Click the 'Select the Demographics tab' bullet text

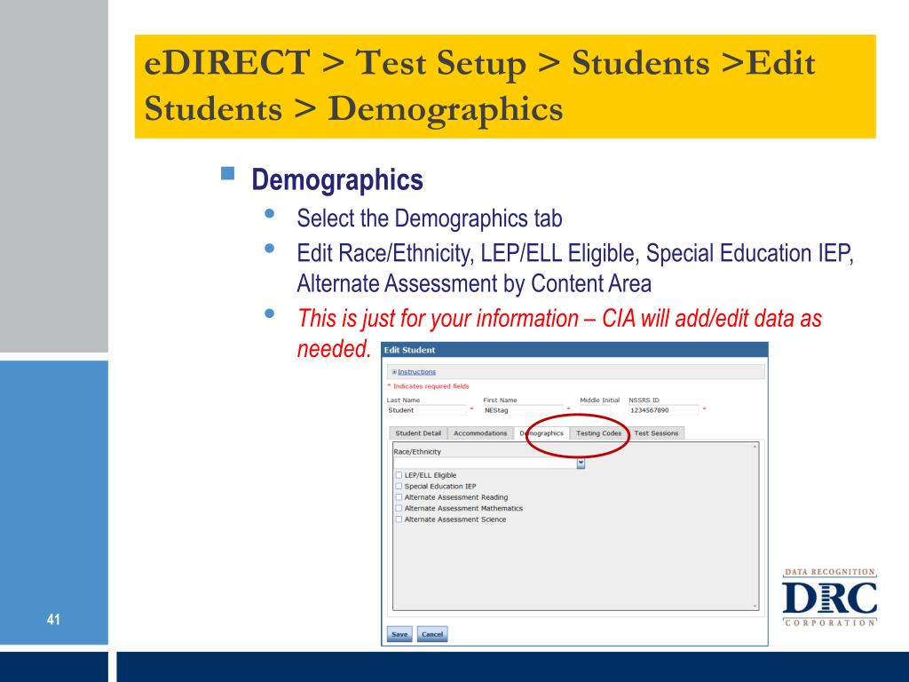[430, 218]
